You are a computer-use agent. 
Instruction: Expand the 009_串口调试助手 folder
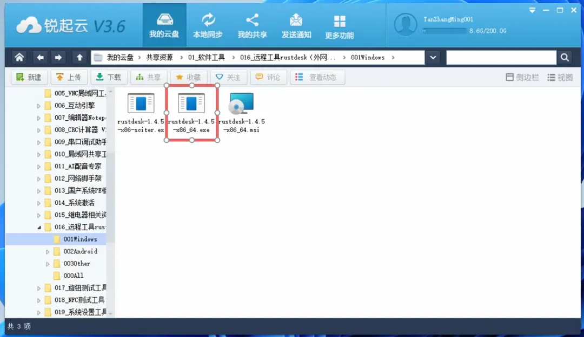tap(39, 142)
